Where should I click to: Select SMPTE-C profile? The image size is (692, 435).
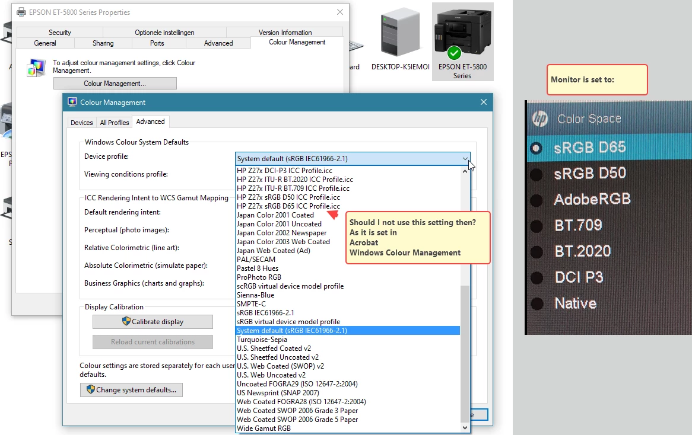point(348,304)
